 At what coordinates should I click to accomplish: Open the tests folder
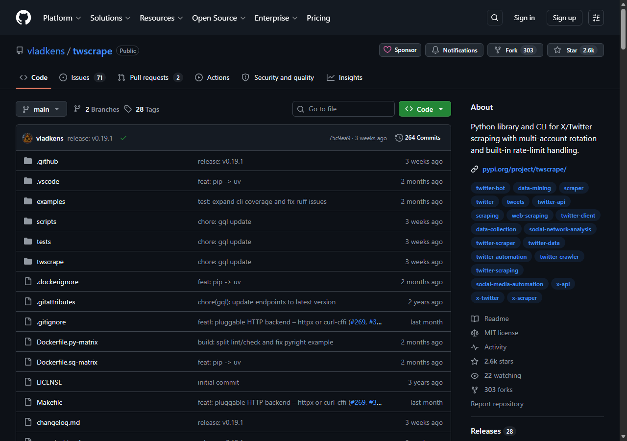pyautogui.click(x=44, y=242)
